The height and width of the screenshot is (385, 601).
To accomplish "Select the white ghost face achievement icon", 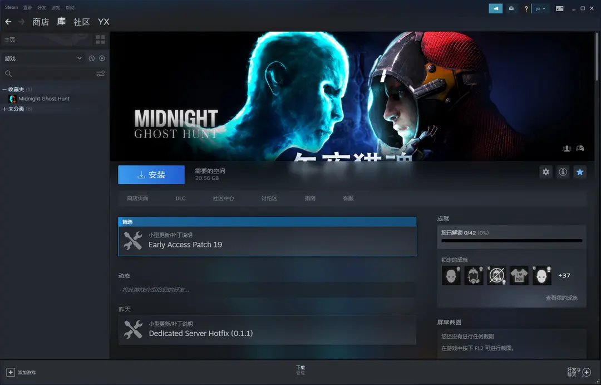I will coord(541,276).
